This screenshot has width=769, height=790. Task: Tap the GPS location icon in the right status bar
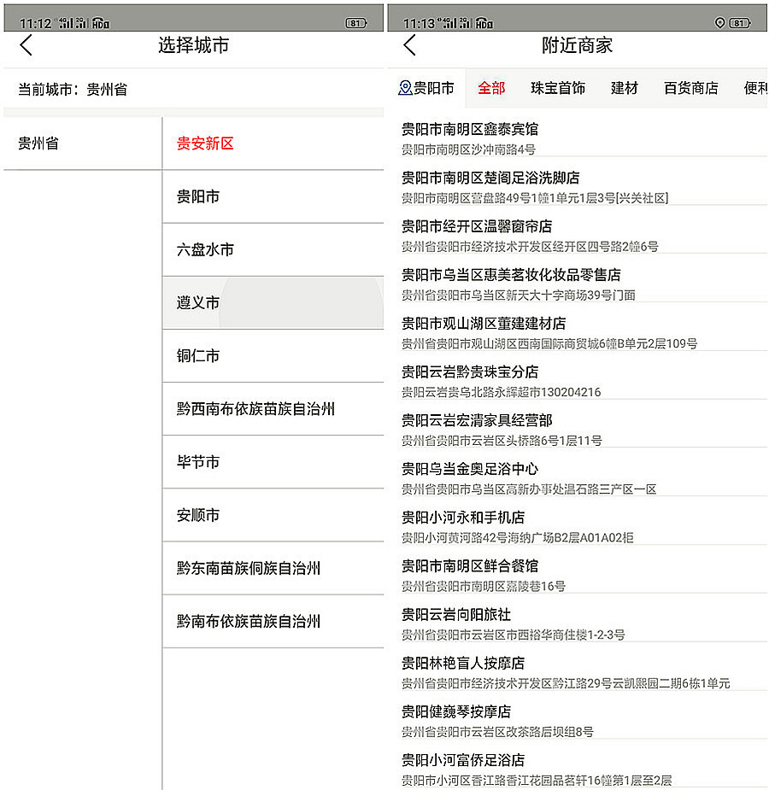point(719,23)
